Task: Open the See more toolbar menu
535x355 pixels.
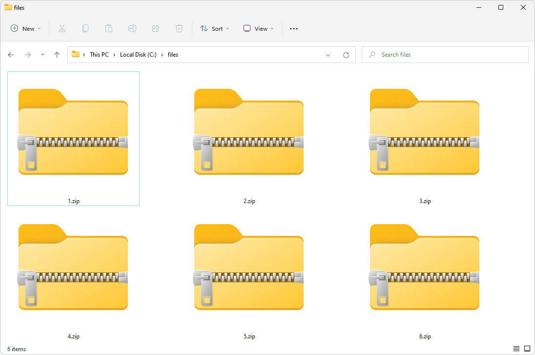Action: pos(293,28)
